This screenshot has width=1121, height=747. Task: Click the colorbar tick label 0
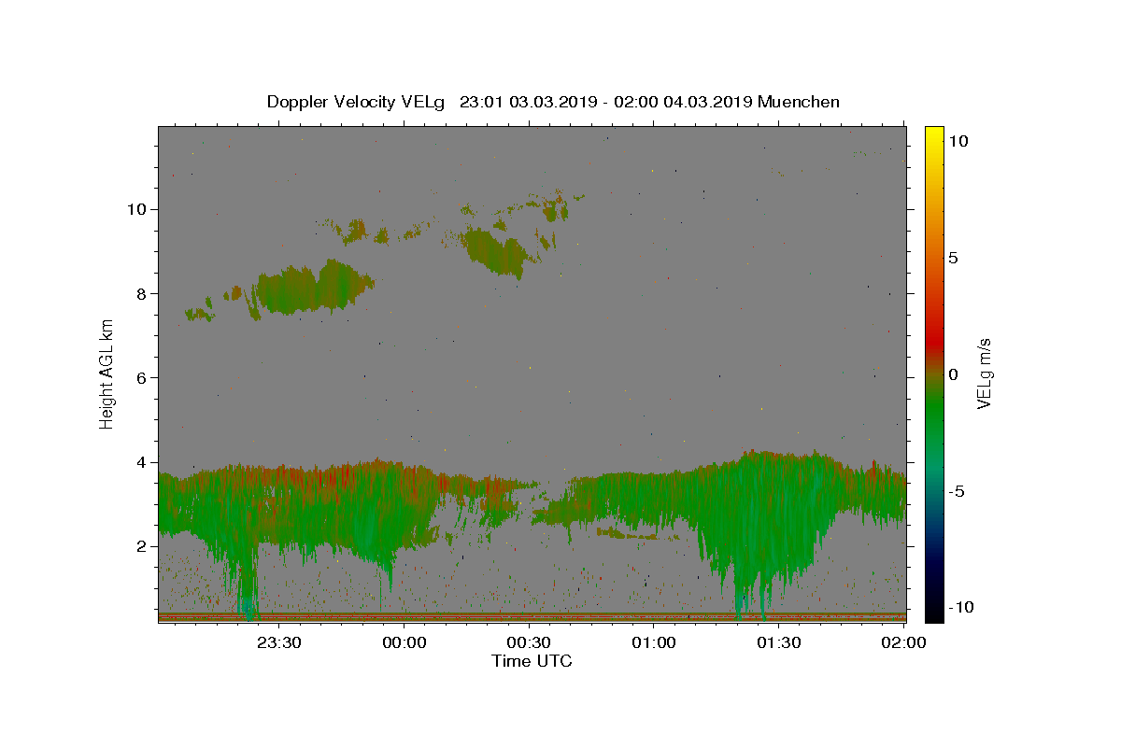[953, 374]
